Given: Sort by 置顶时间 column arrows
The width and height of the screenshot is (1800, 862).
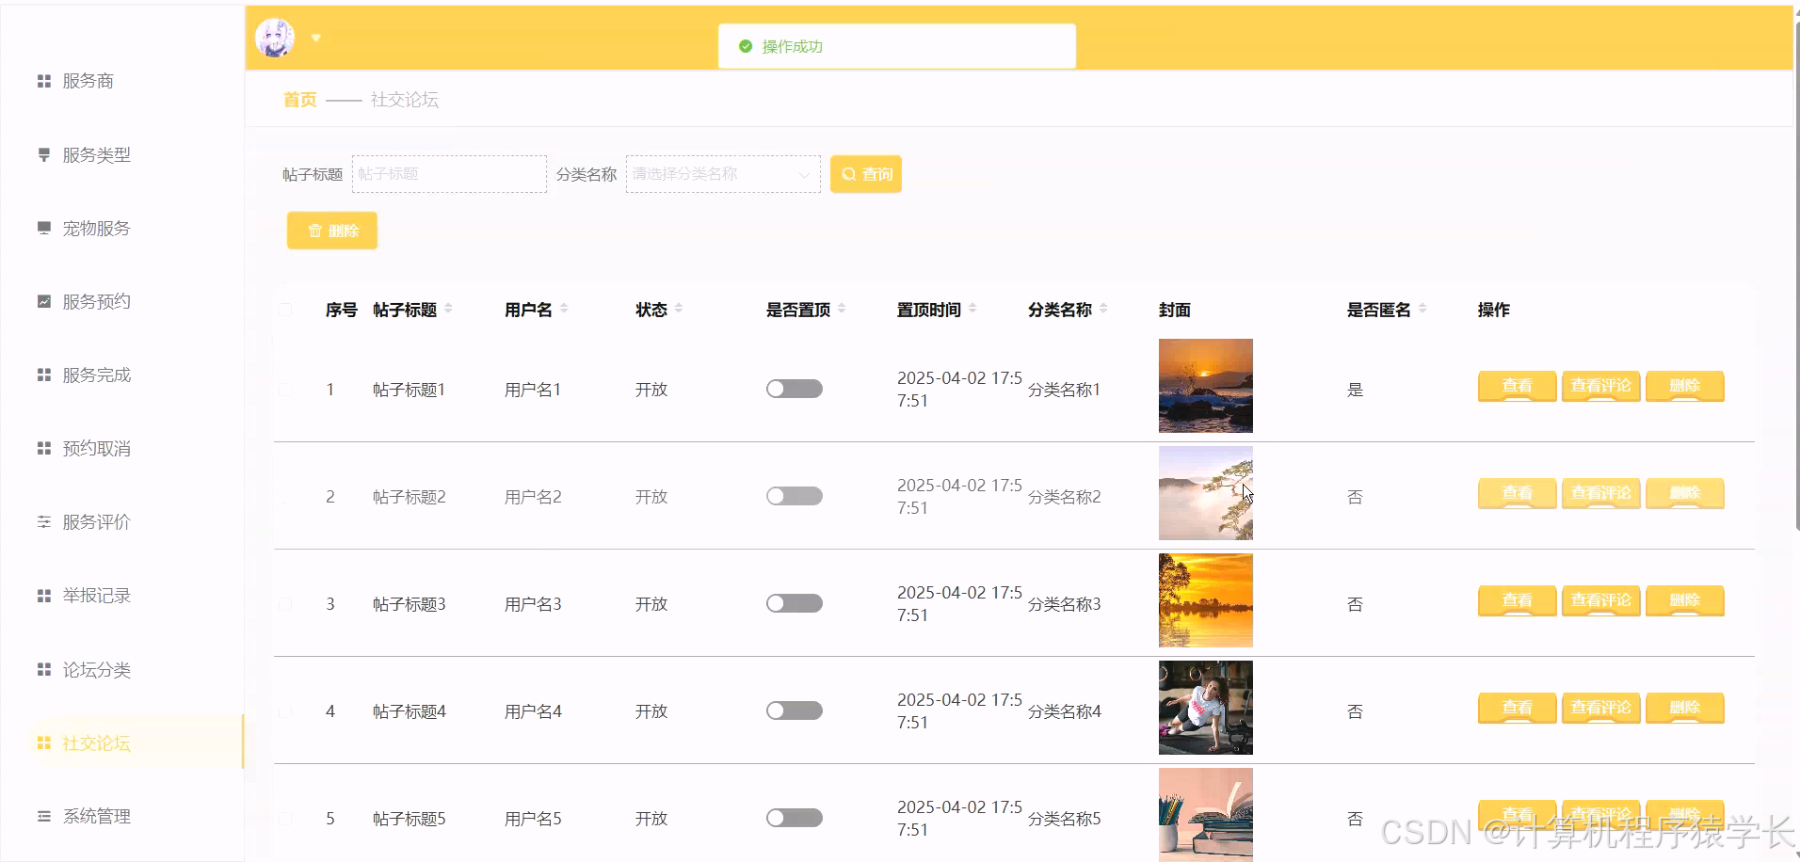Looking at the screenshot, I should pyautogui.click(x=972, y=309).
